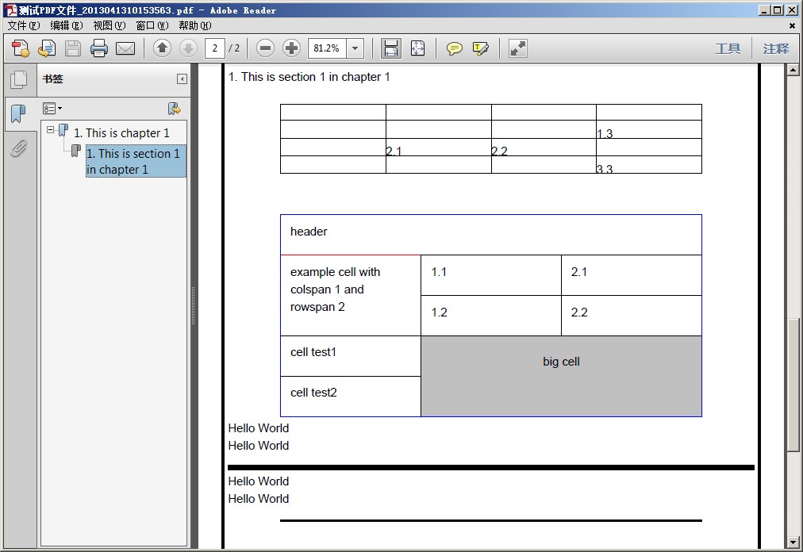Switch to read mode view
The height and width of the screenshot is (552, 803).
(518, 48)
